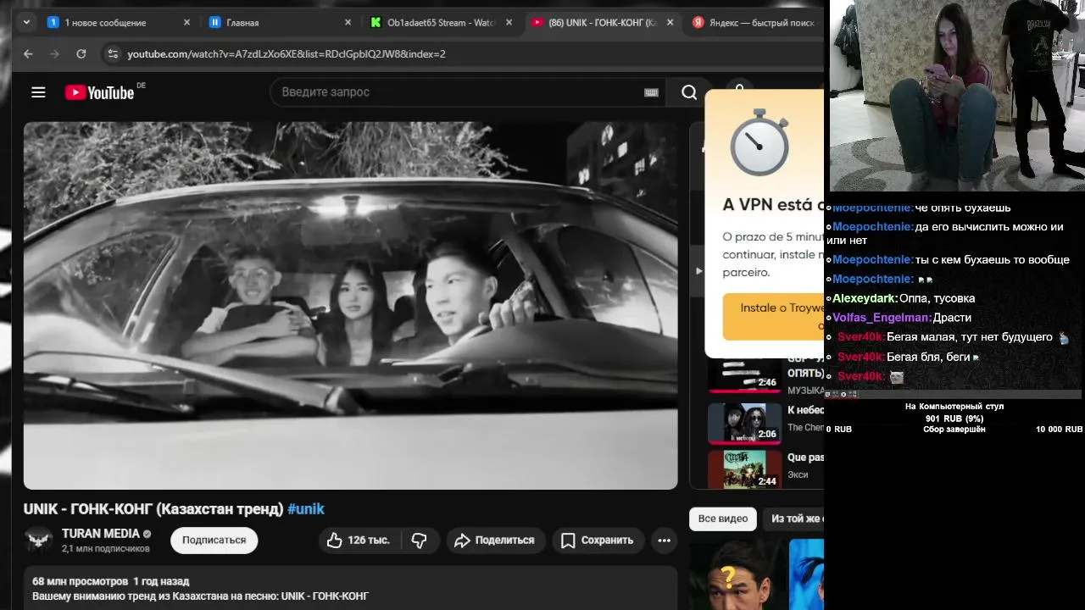Open video thumbnail with 2:44 duration

744,469
